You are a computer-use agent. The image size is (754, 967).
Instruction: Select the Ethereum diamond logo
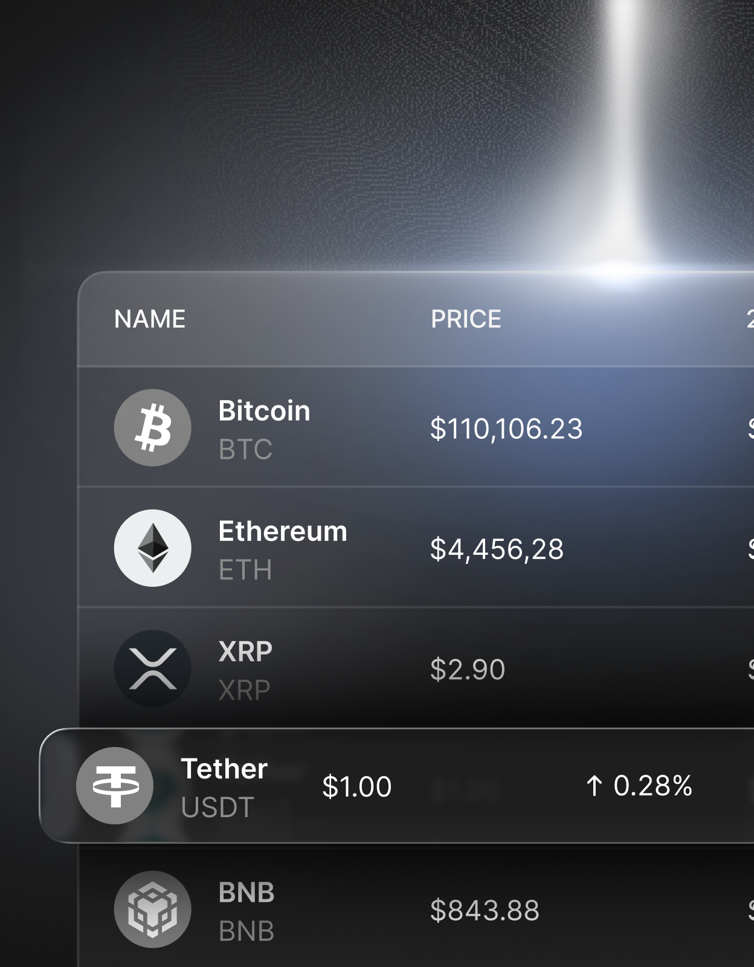pos(153,548)
